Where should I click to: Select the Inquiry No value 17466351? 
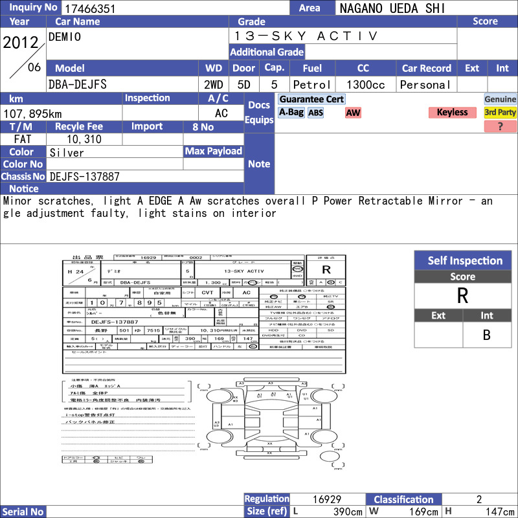90,8
